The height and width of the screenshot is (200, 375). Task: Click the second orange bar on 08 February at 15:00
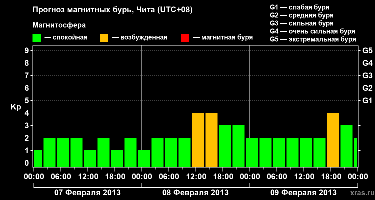tap(211, 140)
